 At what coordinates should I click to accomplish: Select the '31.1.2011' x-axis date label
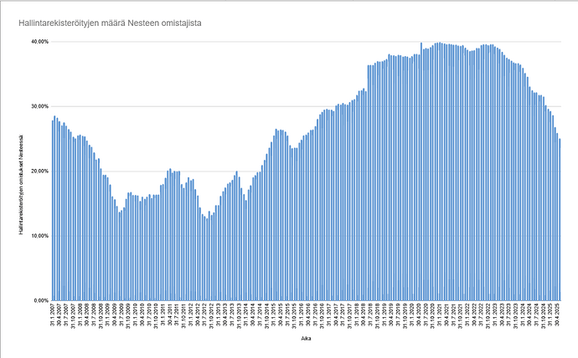163,315
